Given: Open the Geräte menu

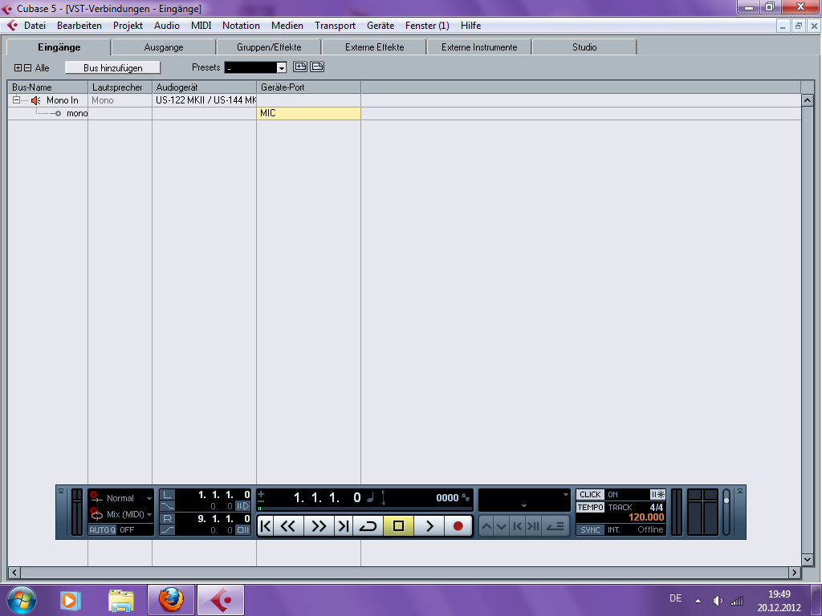Looking at the screenshot, I should click(x=380, y=25).
